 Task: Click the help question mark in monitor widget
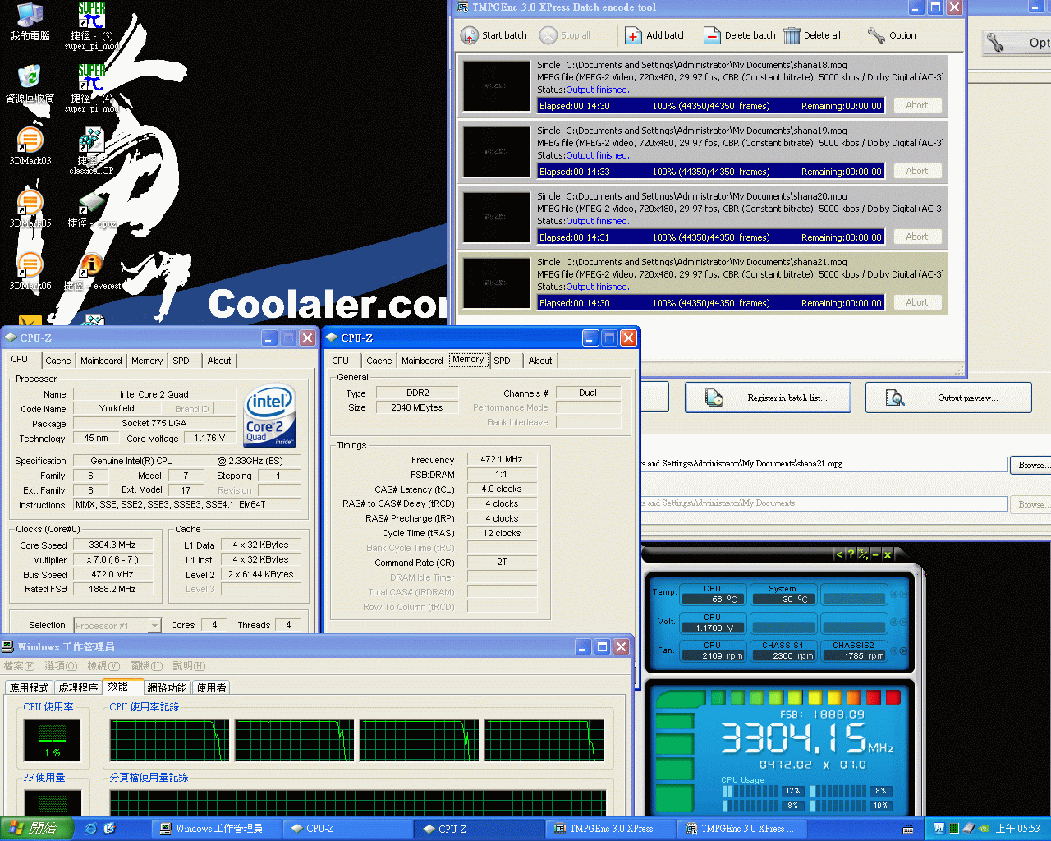click(850, 554)
